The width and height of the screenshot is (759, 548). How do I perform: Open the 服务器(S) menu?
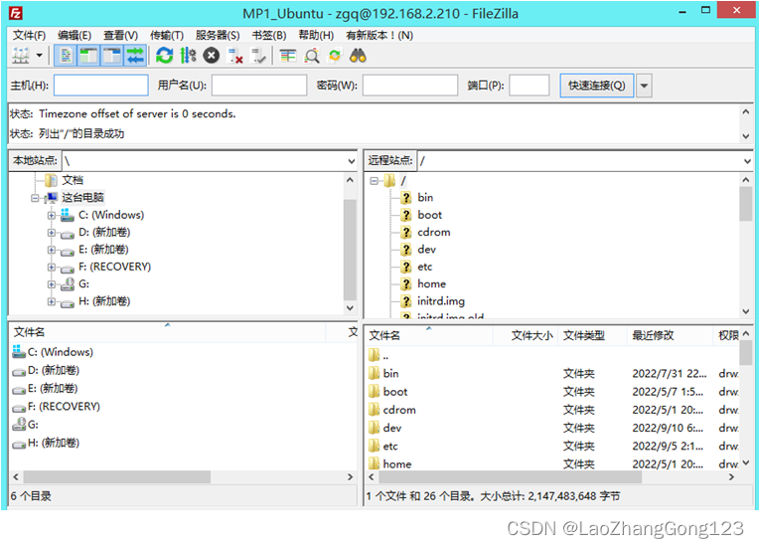pyautogui.click(x=218, y=36)
